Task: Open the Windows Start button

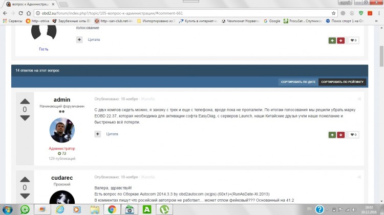Action: (7, 209)
